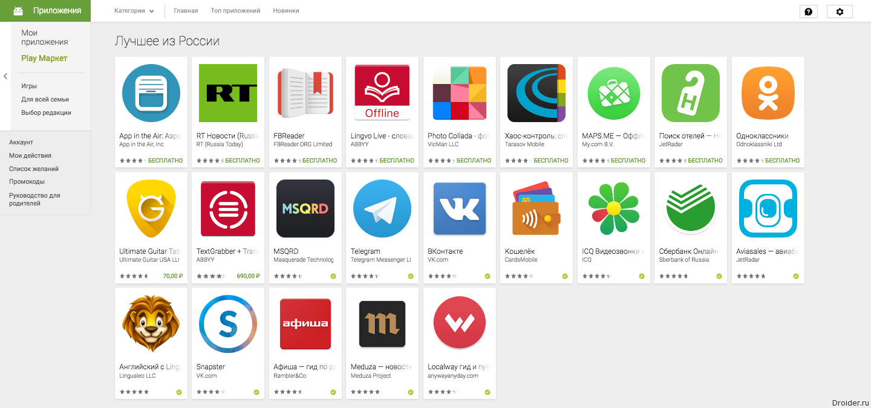Go to the Новинки tab
Viewport: 871px width, 408px height.
(x=286, y=11)
